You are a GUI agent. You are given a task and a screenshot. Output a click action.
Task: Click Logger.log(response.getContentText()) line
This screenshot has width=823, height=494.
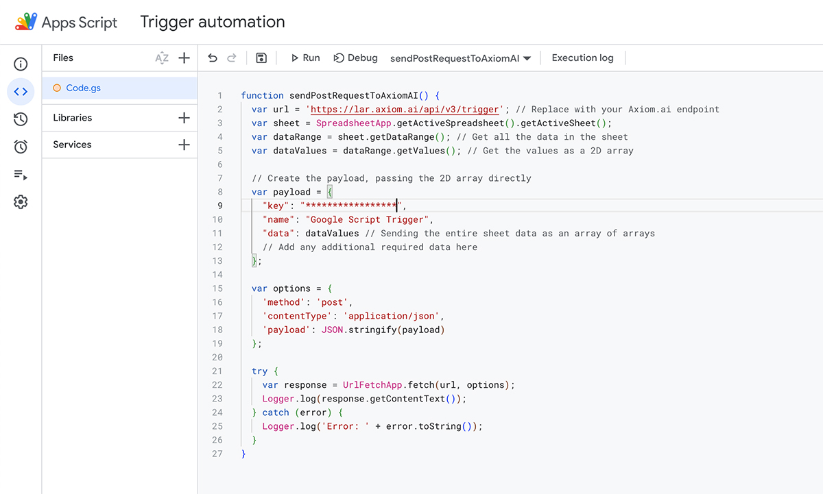point(364,399)
